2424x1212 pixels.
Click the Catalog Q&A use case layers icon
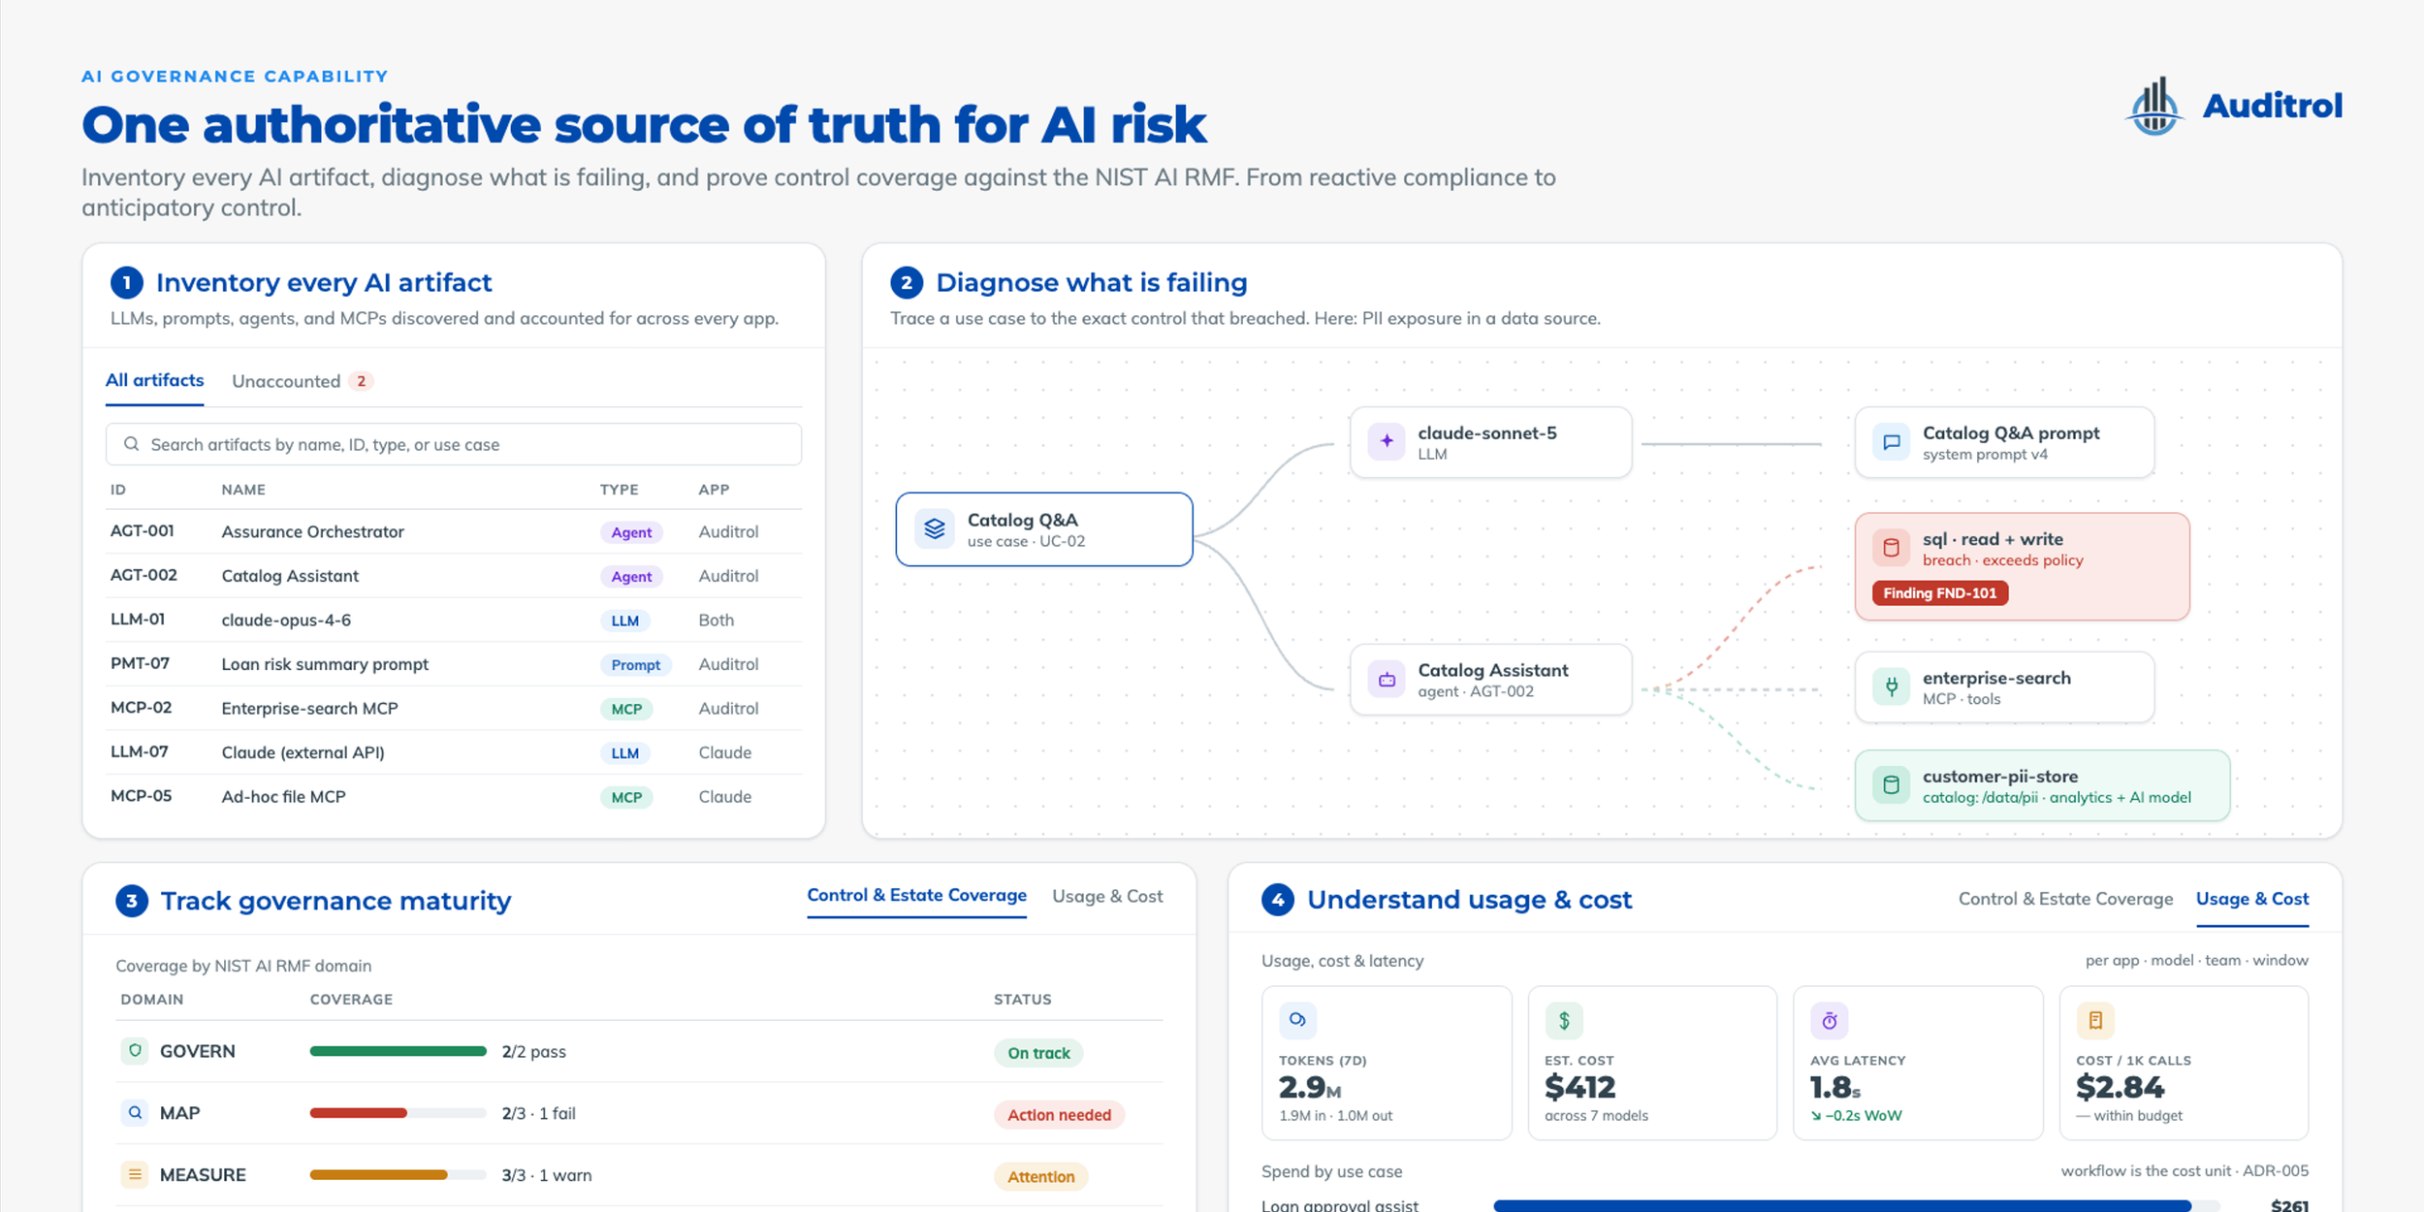(x=935, y=529)
